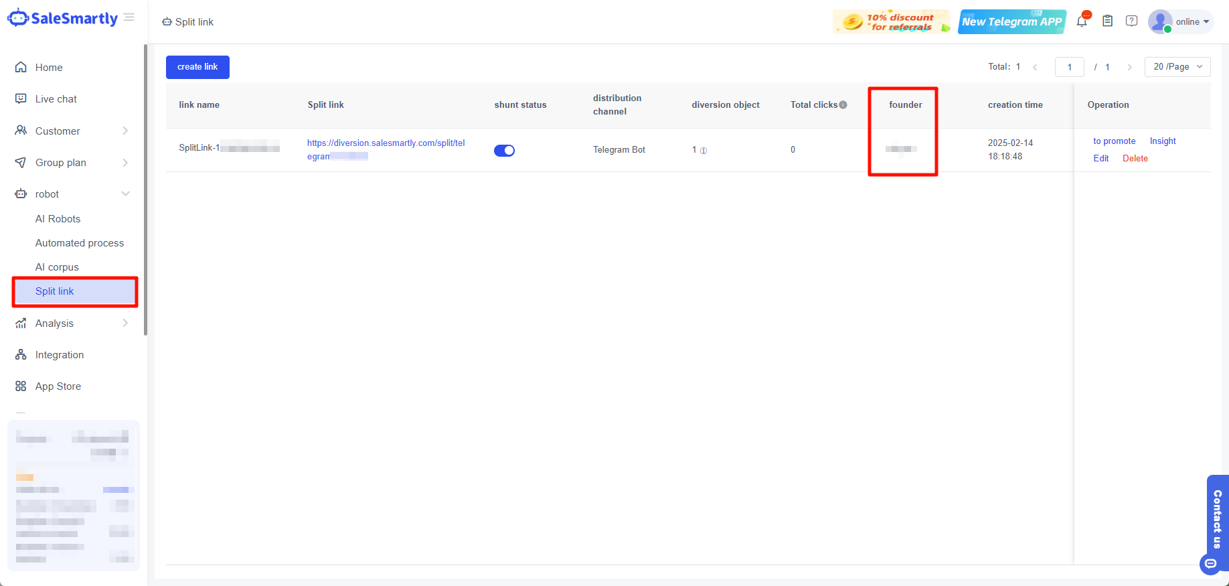Click the Total clicks info icon

pos(843,104)
